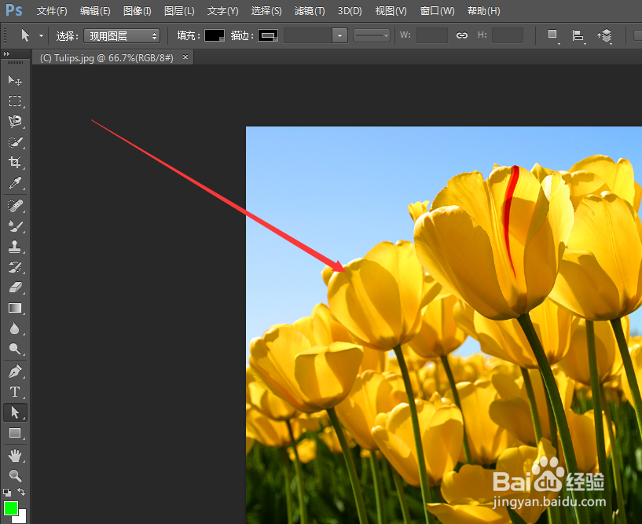The image size is (642, 524).
Task: Select the Clone Stamp tool
Action: click(x=15, y=247)
